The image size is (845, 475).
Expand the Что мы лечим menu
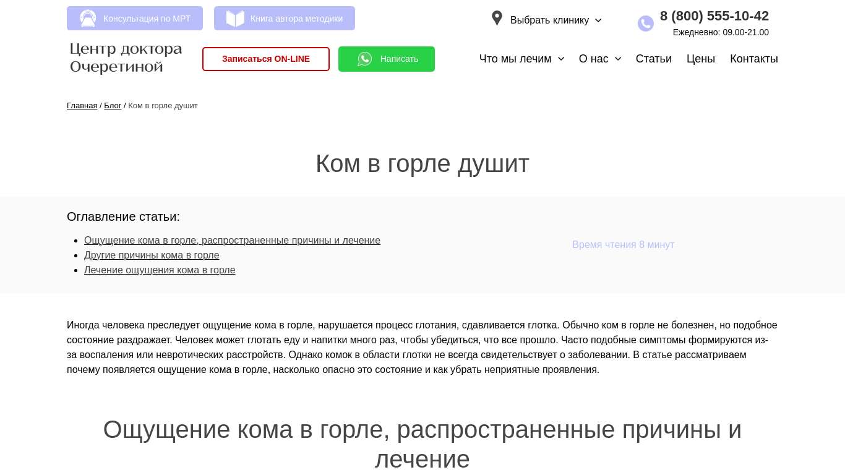[521, 59]
